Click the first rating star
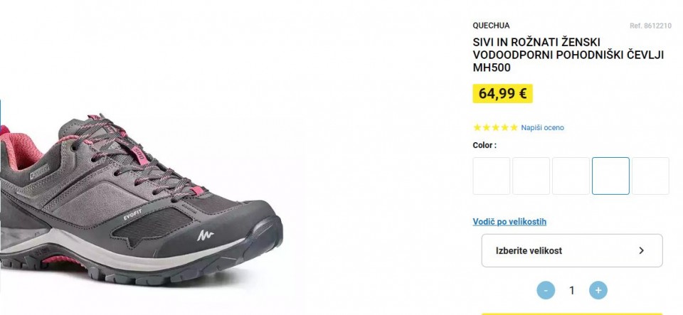The height and width of the screenshot is (315, 683). click(x=477, y=127)
